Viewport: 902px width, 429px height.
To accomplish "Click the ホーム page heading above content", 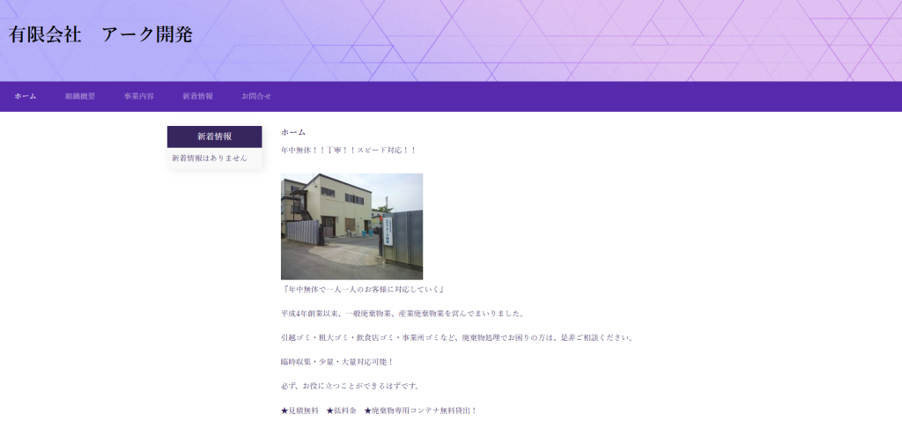I will tap(293, 132).
